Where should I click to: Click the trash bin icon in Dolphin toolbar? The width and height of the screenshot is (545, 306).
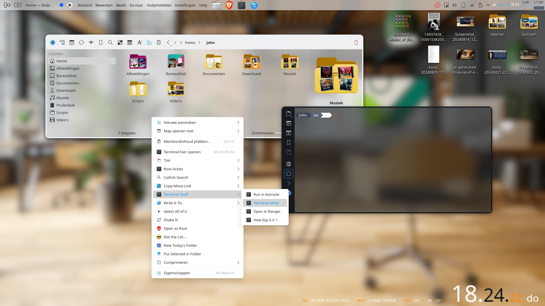tap(159, 42)
